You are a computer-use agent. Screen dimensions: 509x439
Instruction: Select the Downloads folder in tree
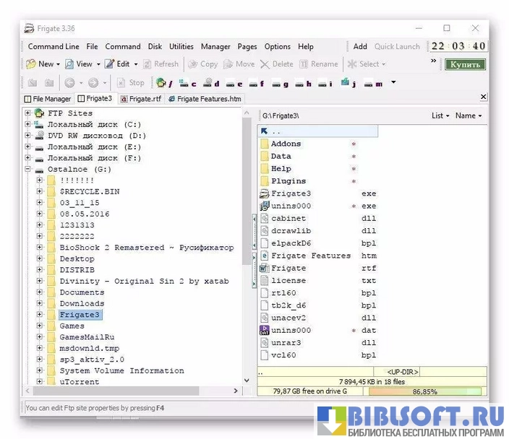(x=82, y=304)
